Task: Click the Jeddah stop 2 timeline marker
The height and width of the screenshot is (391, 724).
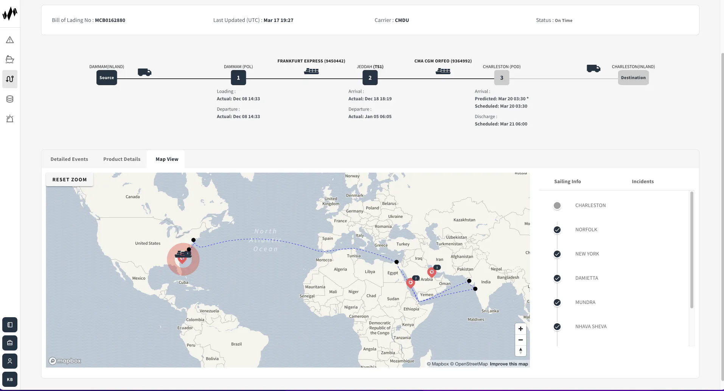Action: 370,78
